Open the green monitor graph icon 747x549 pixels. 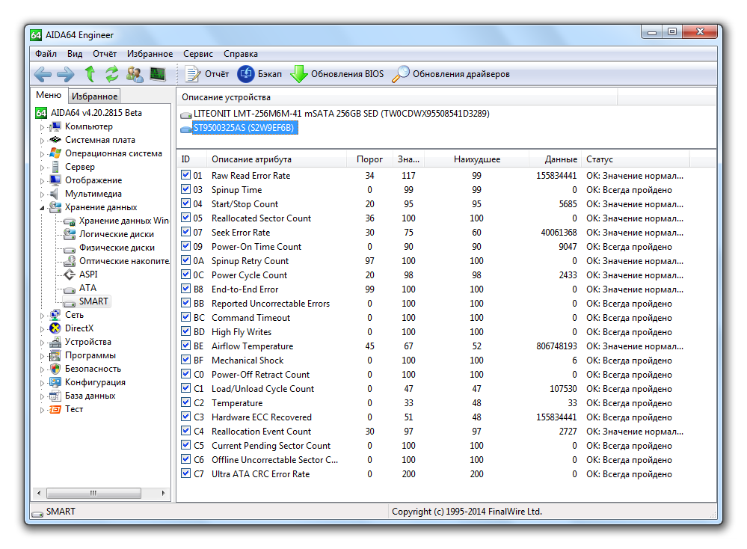coord(157,74)
